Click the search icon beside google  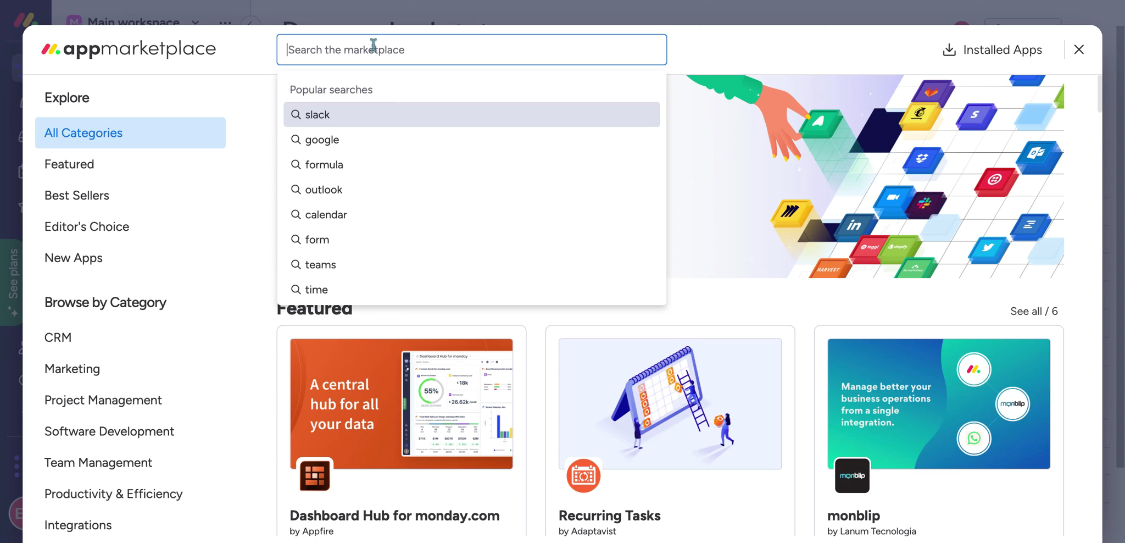pos(296,140)
